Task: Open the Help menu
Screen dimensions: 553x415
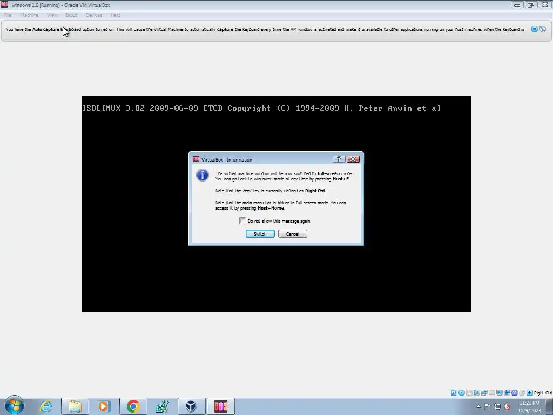Action: [x=116, y=15]
